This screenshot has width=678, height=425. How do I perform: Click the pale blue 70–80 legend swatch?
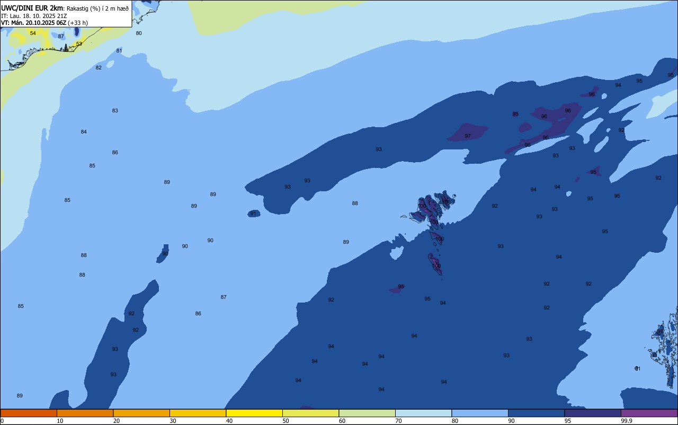[423, 413]
